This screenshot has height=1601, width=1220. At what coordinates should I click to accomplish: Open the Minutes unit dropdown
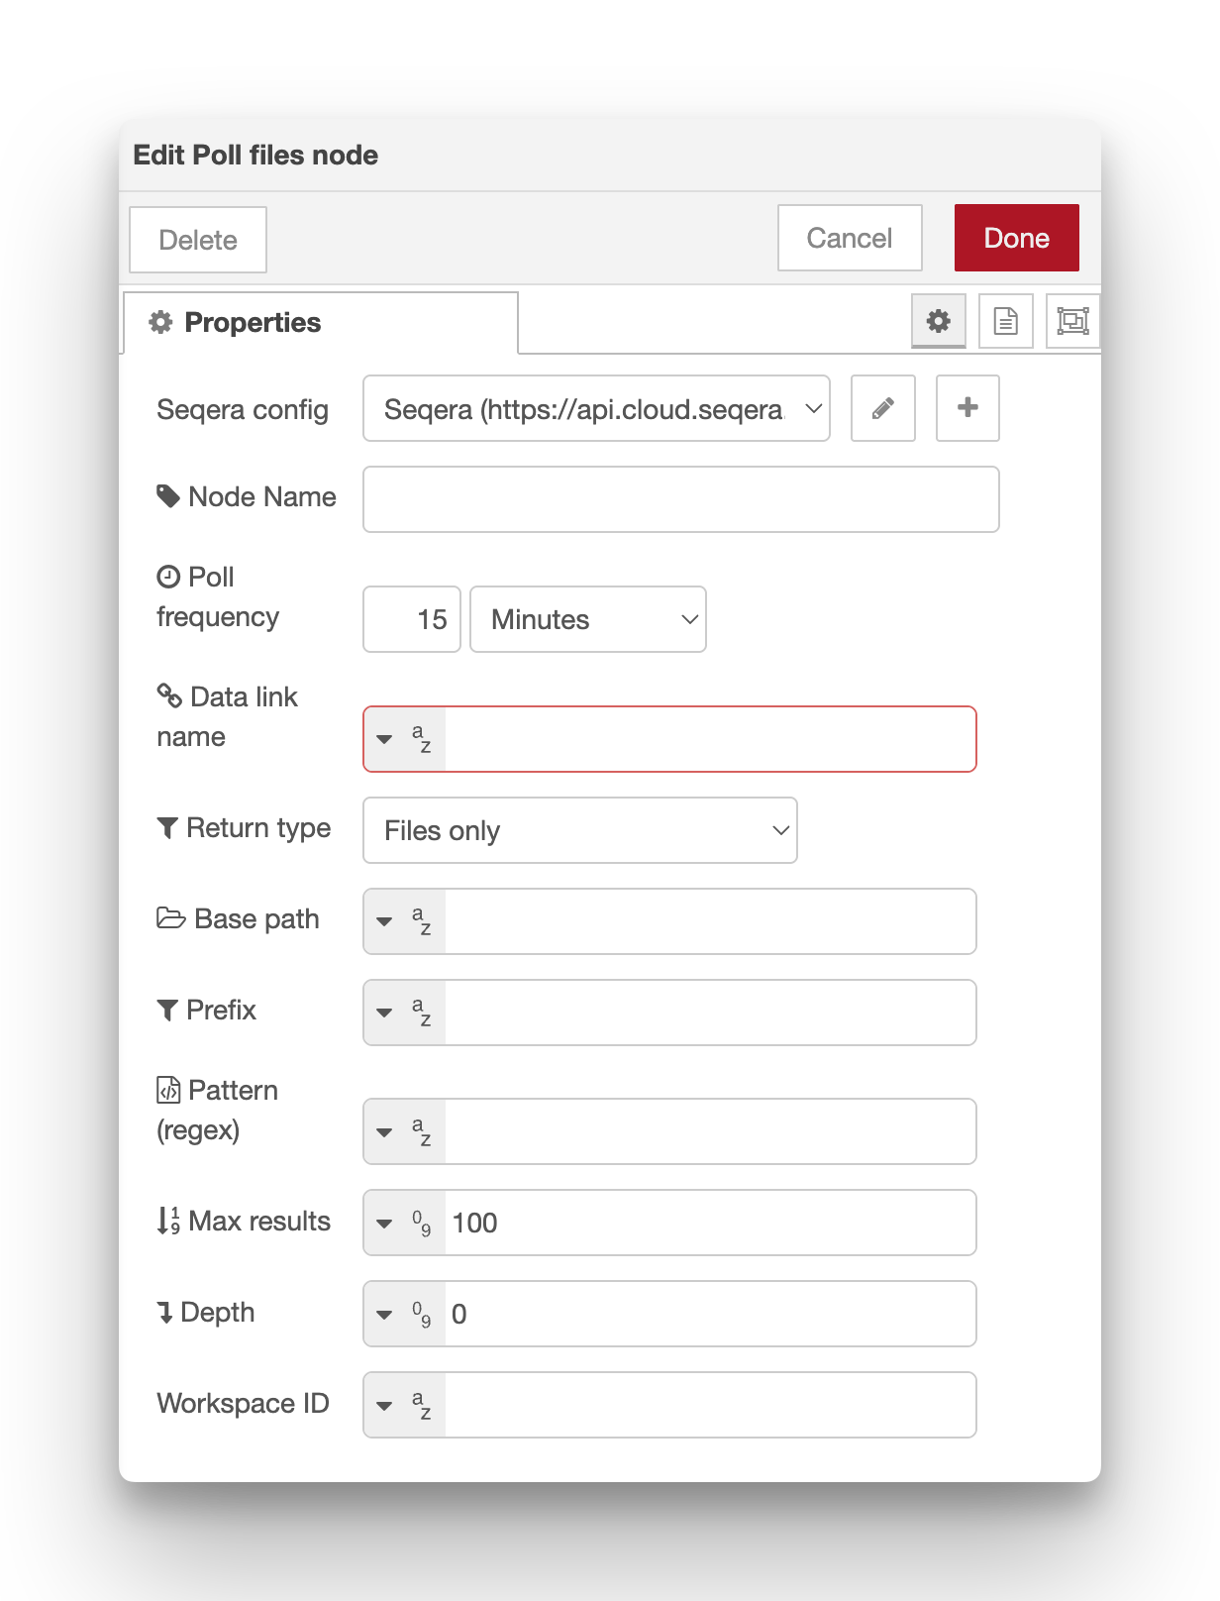tap(588, 619)
